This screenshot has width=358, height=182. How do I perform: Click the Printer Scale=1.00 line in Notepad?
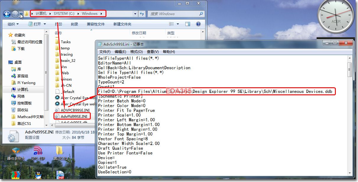[119, 115]
